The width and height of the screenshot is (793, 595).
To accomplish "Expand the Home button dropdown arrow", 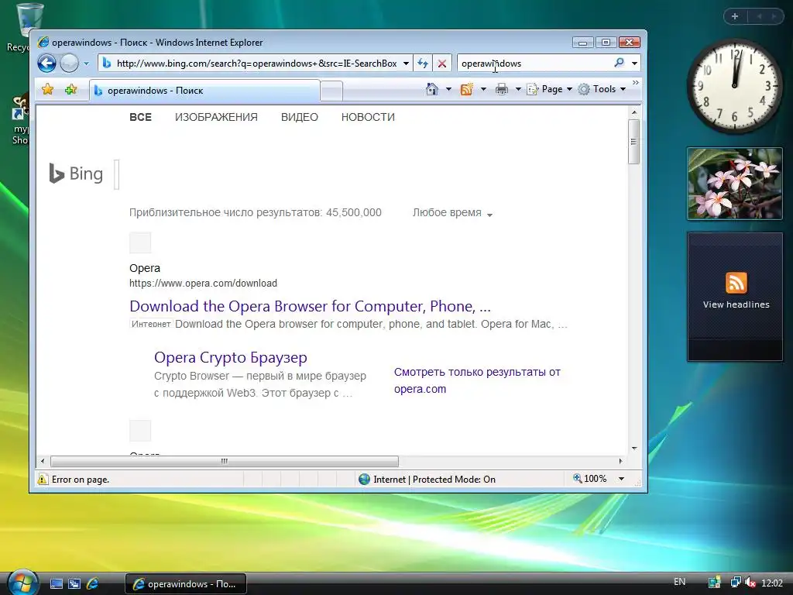I will pyautogui.click(x=448, y=89).
